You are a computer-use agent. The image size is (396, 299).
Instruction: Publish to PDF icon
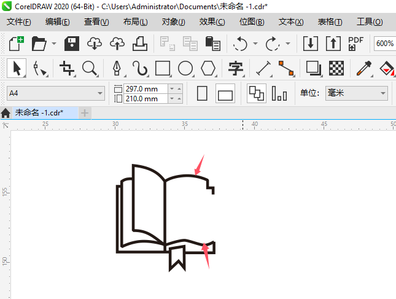click(355, 44)
